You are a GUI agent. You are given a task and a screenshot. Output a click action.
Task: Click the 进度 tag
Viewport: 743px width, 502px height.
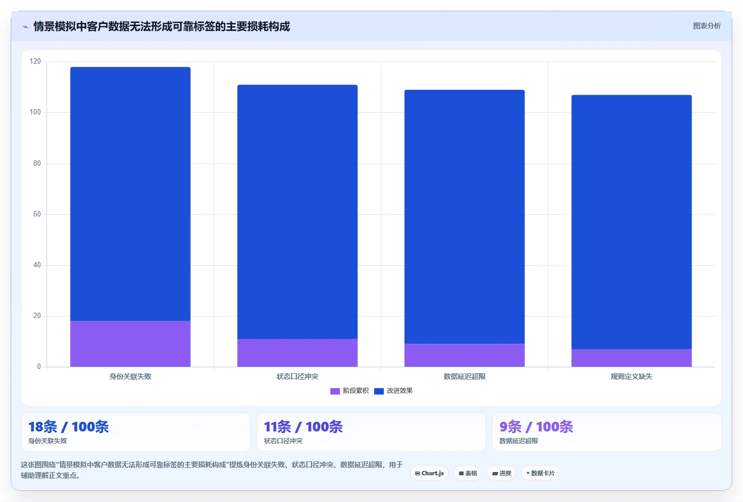tap(501, 473)
